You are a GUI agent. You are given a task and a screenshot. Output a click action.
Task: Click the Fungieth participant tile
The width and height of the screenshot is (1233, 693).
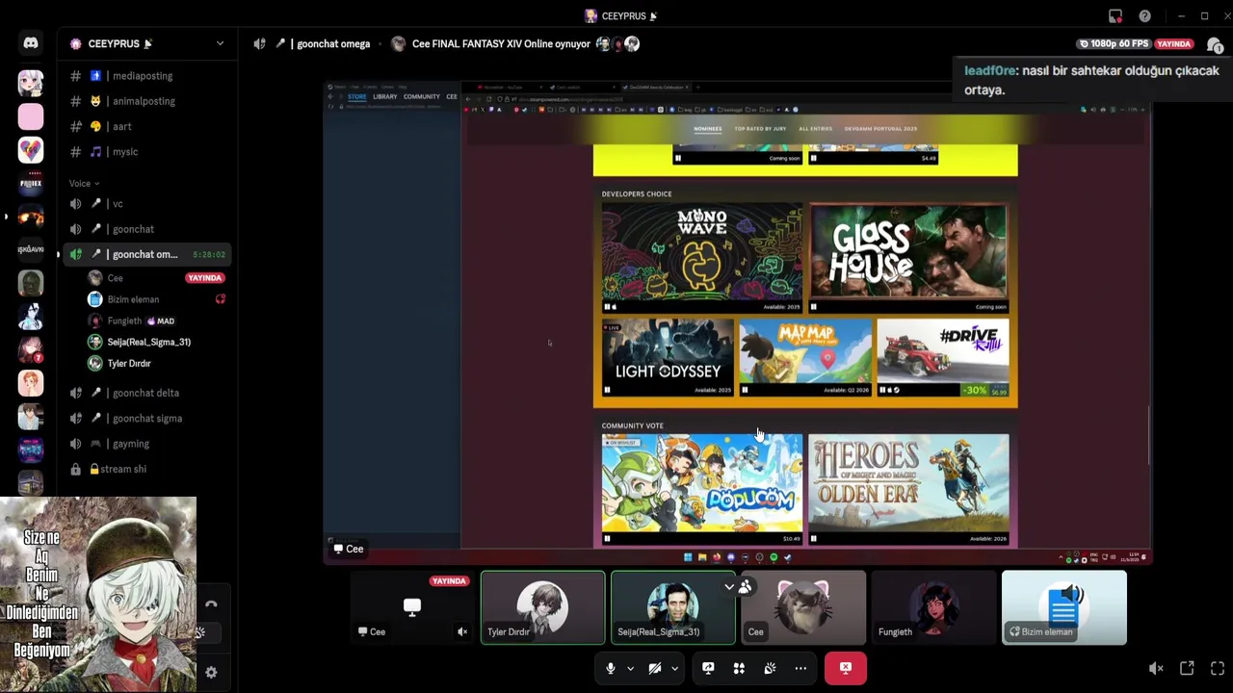point(933,607)
